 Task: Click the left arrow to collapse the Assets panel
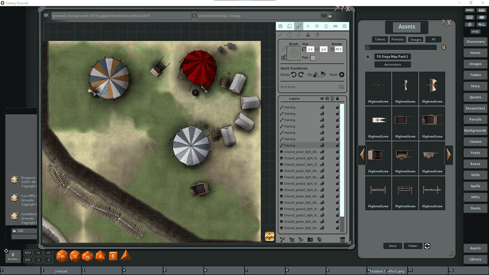[x=362, y=155]
